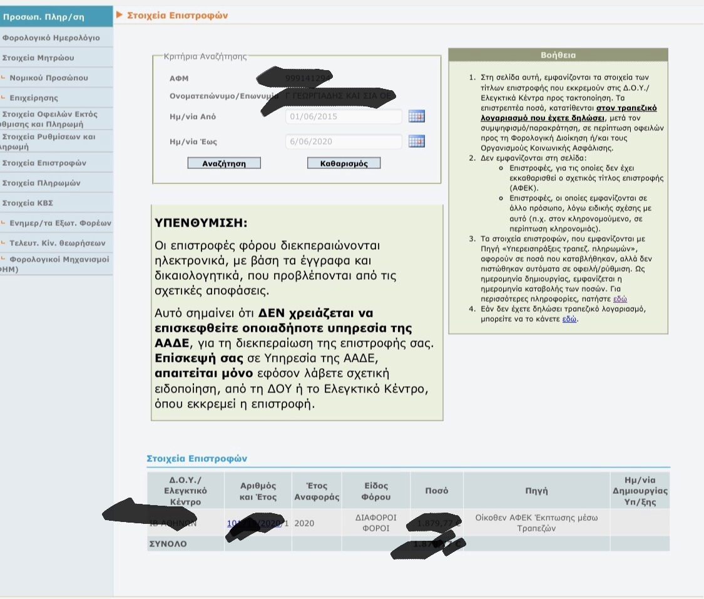This screenshot has width=704, height=599.
Task: Go to Στοιχεία Ρυθμίσεων και Πληρωμή
Action: pyautogui.click(x=49, y=142)
